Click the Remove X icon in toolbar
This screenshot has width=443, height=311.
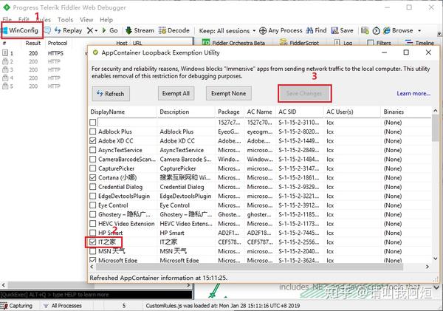(90, 30)
